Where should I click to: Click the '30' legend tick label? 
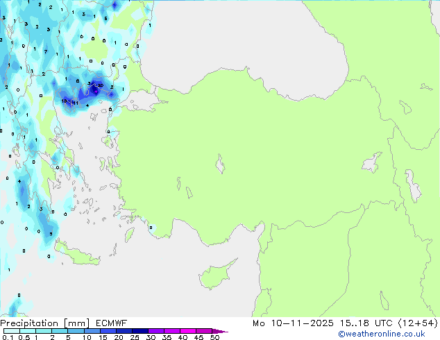point(151,337)
